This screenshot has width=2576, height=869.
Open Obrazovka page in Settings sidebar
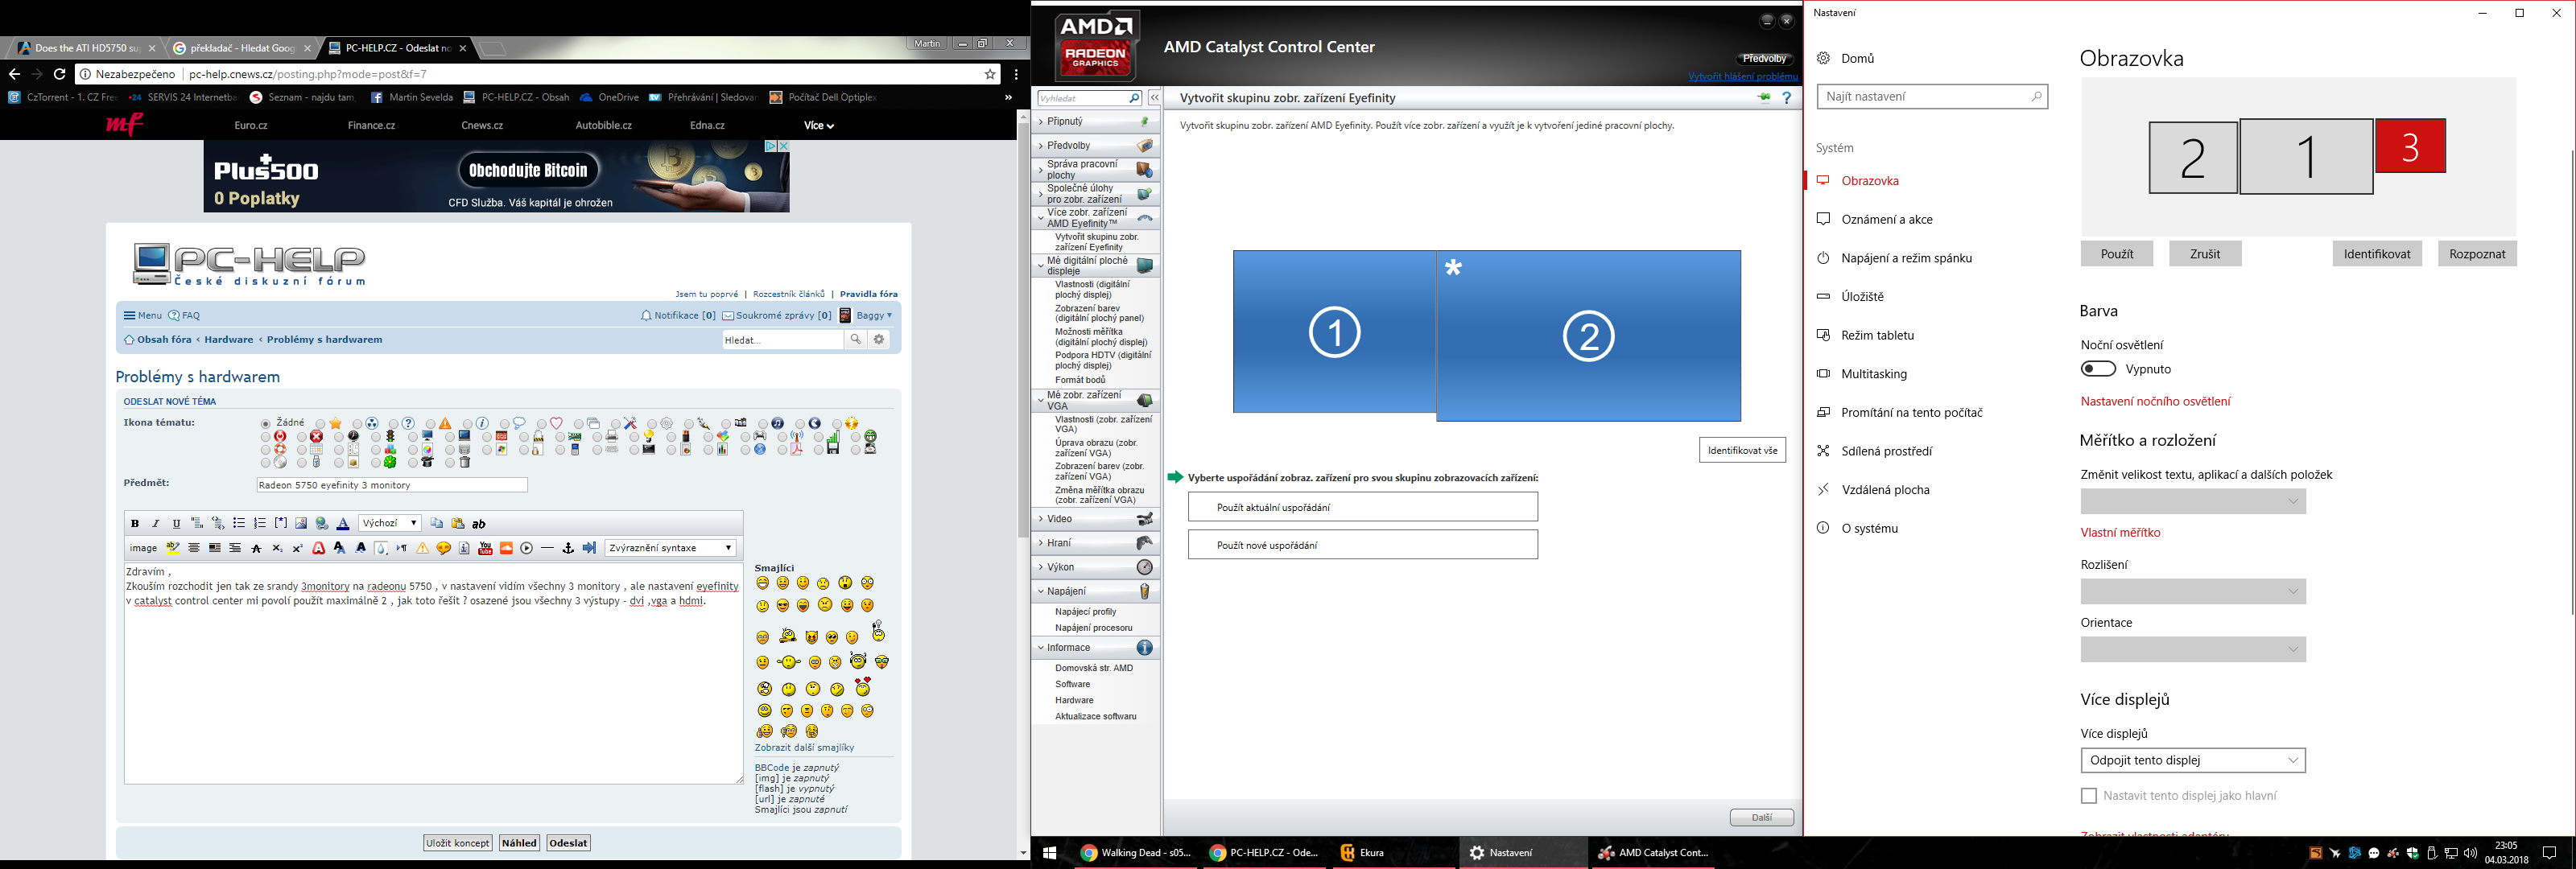coord(1870,181)
